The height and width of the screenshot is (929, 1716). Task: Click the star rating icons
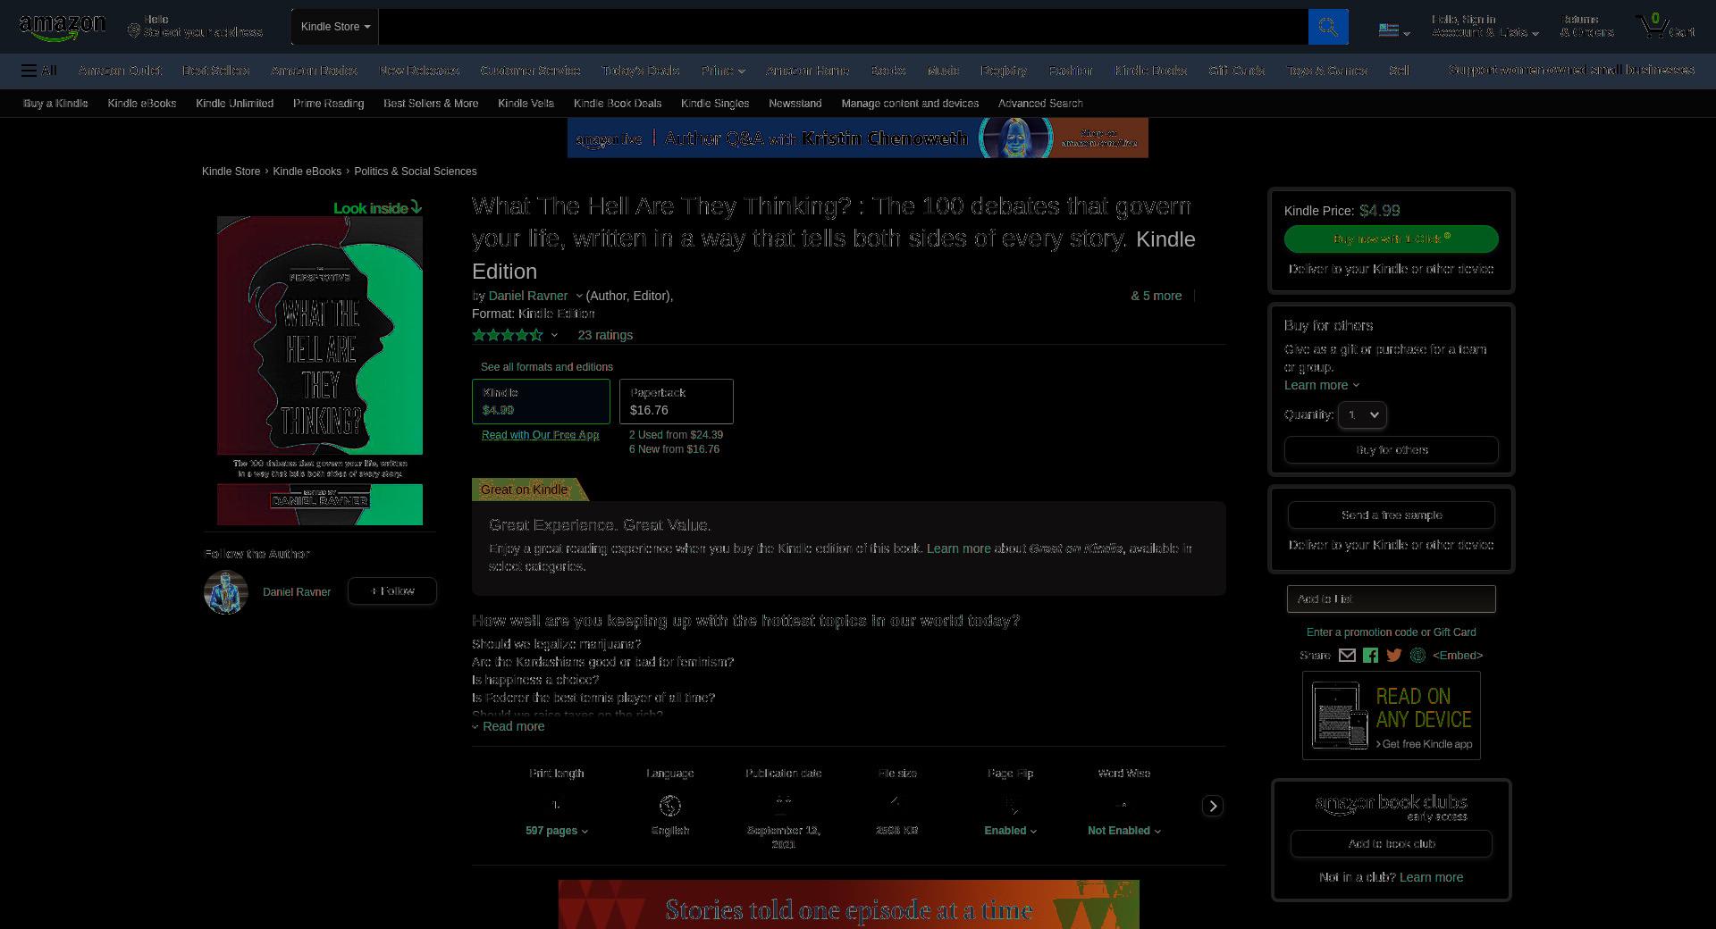508,335
